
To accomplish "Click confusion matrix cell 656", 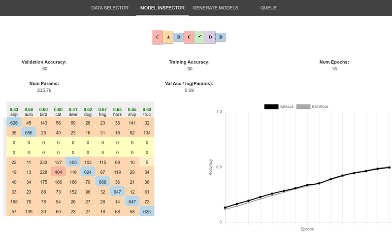I will (x=29, y=133).
